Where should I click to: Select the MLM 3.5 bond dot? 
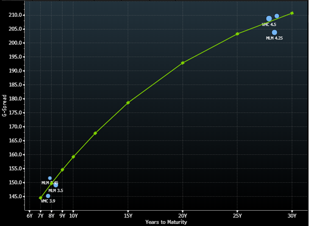click(x=56, y=185)
